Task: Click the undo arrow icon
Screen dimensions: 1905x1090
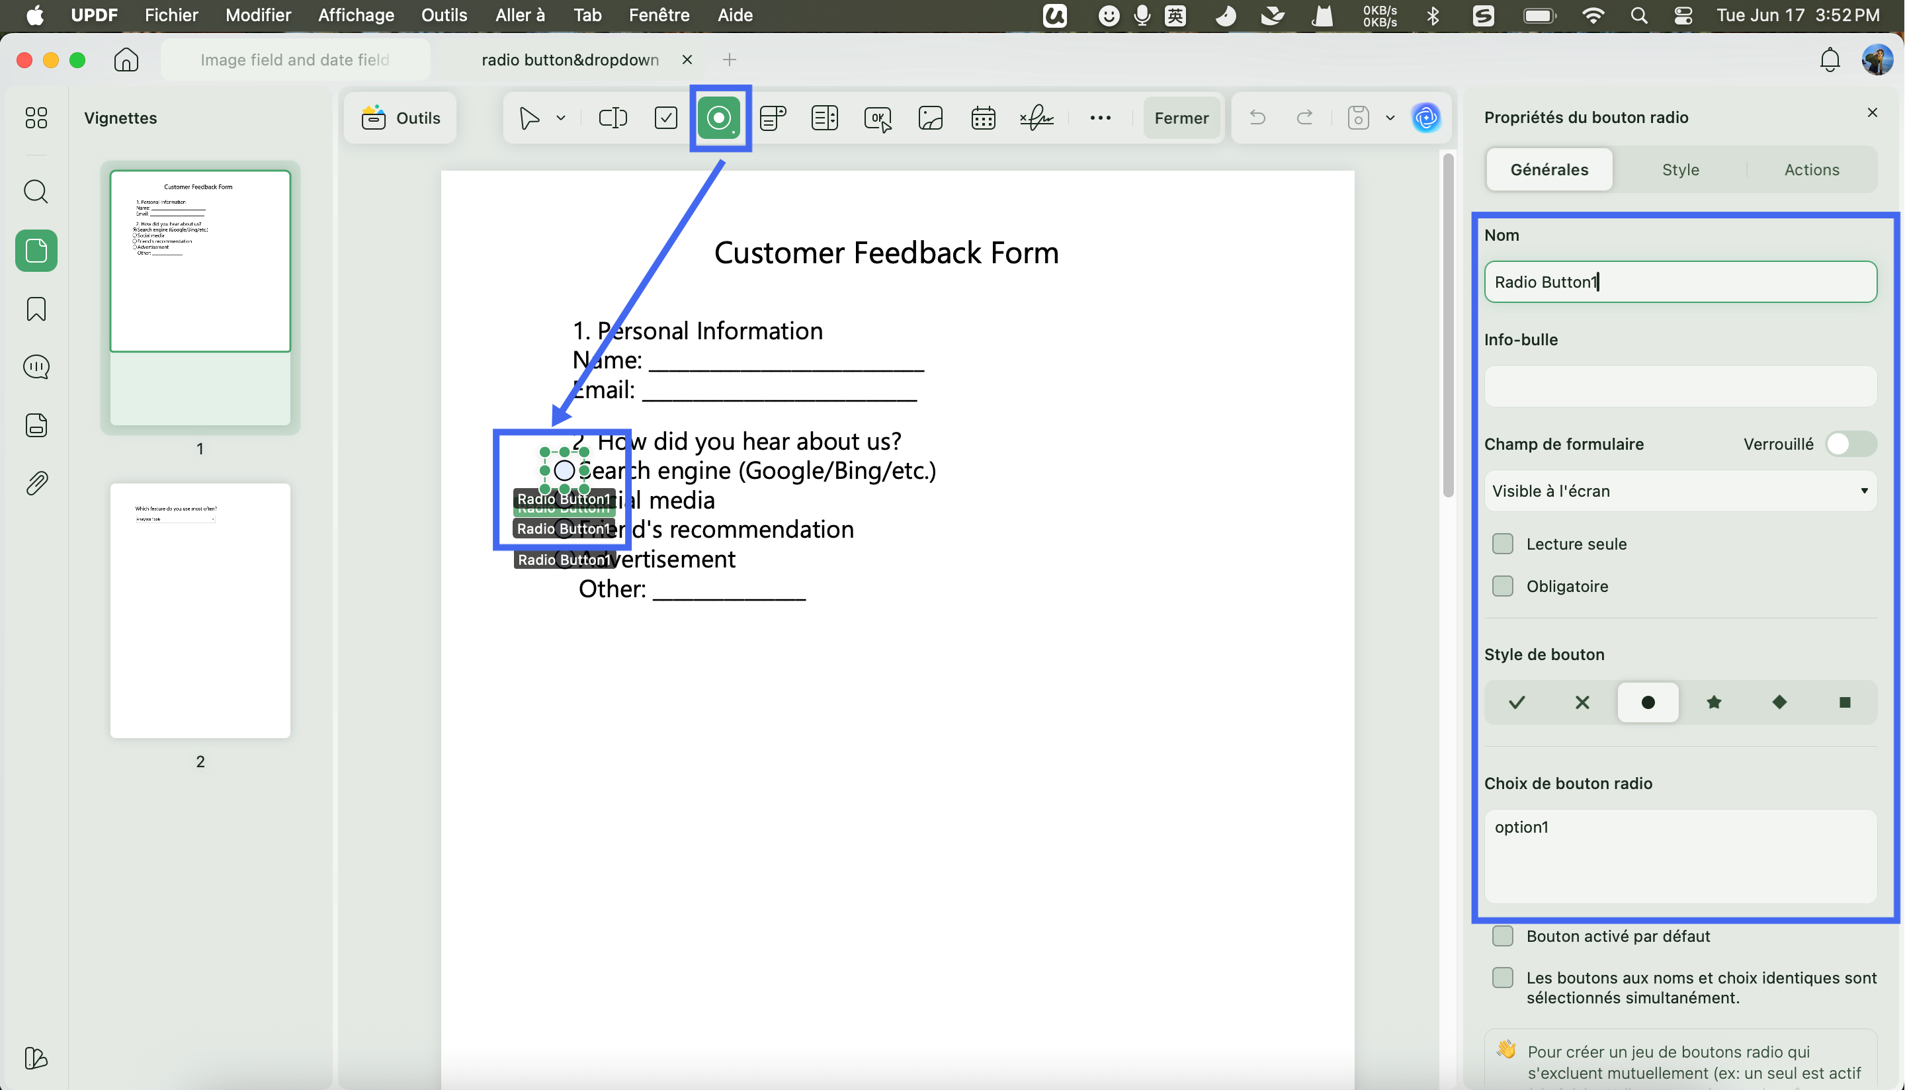Action: (1257, 118)
